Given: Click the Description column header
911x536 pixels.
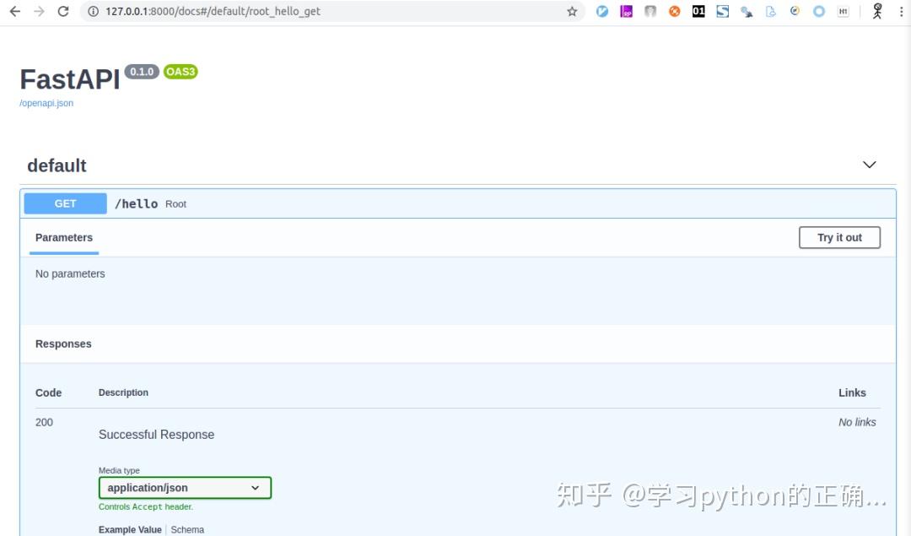Looking at the screenshot, I should tap(123, 393).
